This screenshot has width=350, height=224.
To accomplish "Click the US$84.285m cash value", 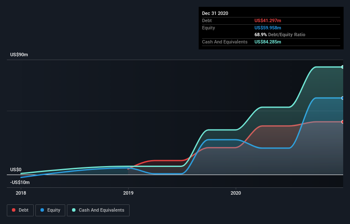I will [x=268, y=42].
